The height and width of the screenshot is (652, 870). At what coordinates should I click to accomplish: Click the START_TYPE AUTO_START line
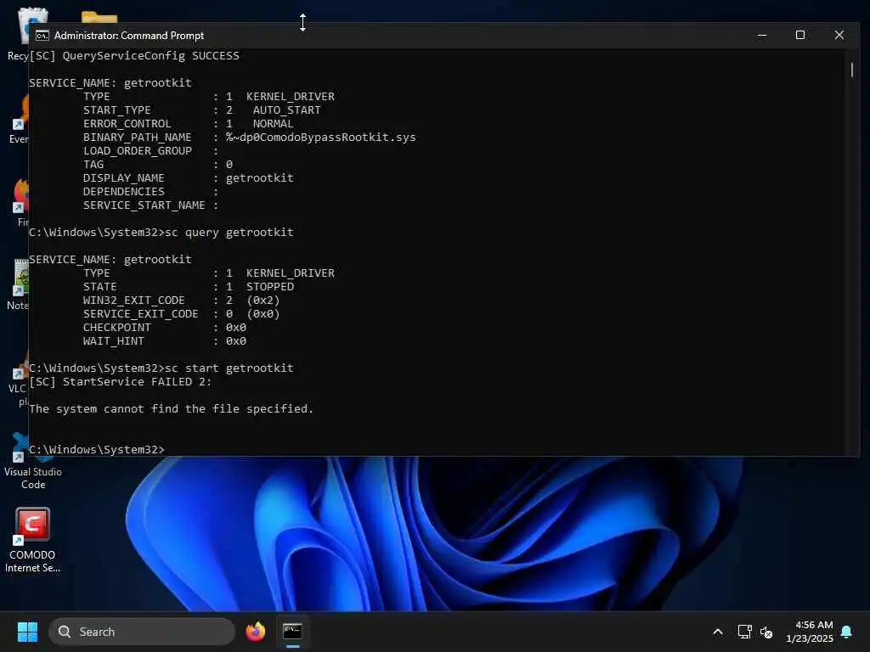(x=202, y=110)
